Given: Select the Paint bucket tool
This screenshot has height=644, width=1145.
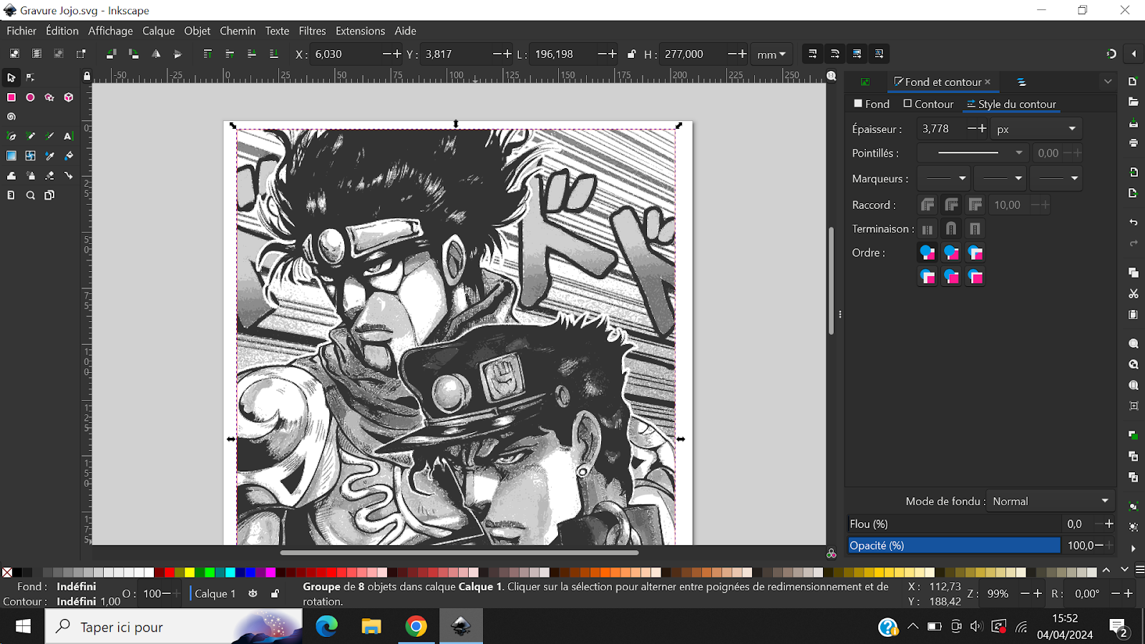Looking at the screenshot, I should click(69, 155).
